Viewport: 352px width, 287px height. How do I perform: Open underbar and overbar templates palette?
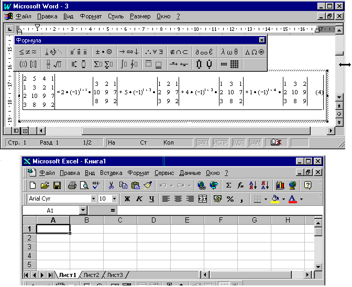[x=154, y=64]
